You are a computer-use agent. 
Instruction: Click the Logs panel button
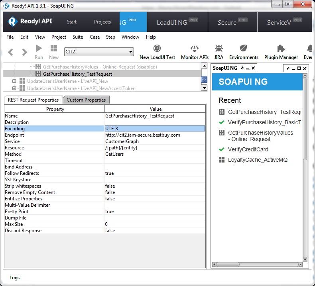pos(15,278)
